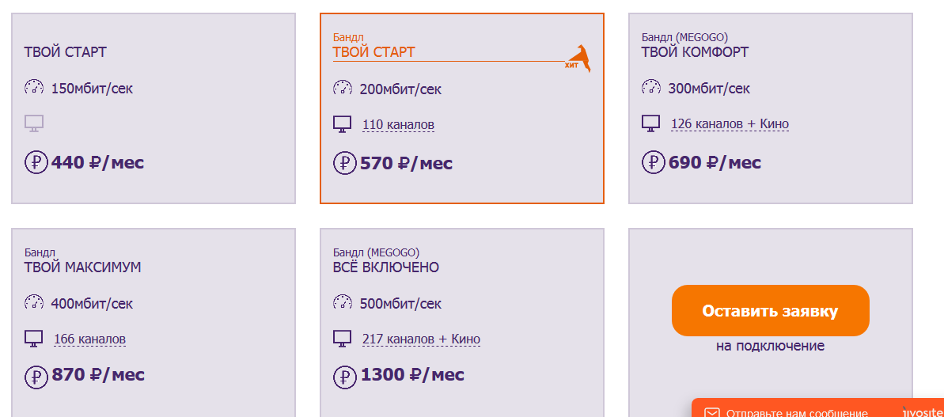Click the ruble icon beside 440 ₽/мес
Image resolution: width=944 pixels, height=417 pixels.
click(x=36, y=163)
